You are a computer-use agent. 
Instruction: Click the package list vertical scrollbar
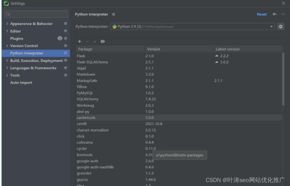pos(283,79)
